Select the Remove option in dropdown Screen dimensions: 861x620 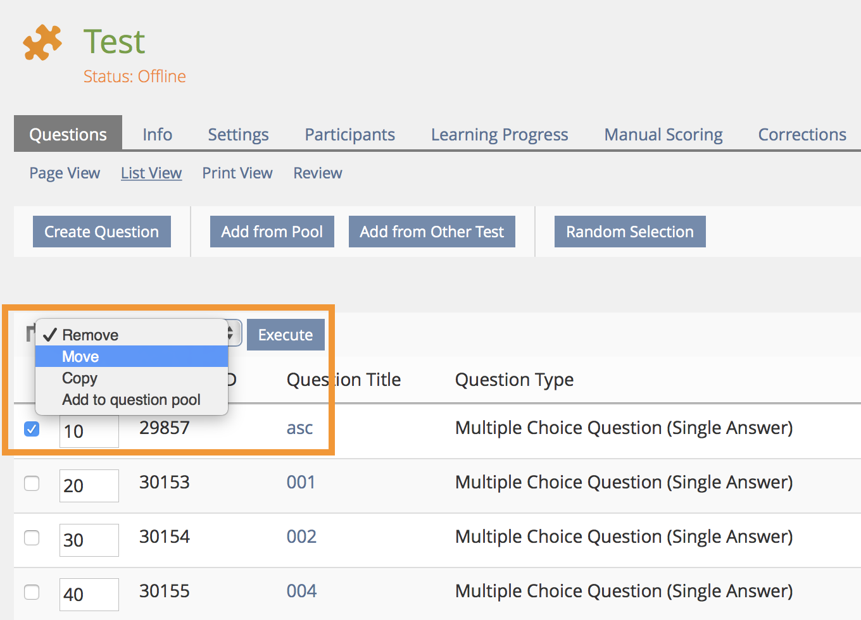90,335
